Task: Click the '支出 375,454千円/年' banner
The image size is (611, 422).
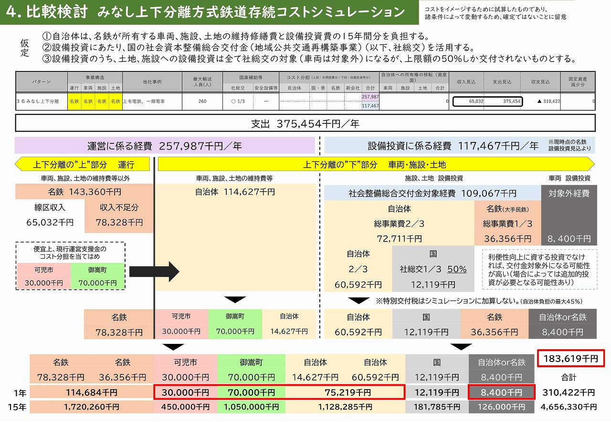Action: point(305,123)
